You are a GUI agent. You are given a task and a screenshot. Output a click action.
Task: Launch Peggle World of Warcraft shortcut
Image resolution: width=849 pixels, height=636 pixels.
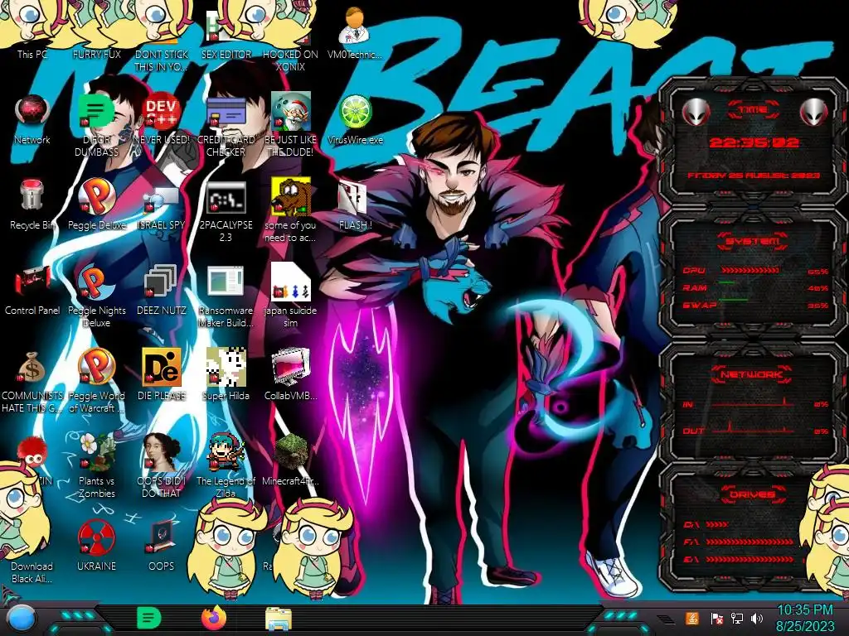(x=97, y=380)
